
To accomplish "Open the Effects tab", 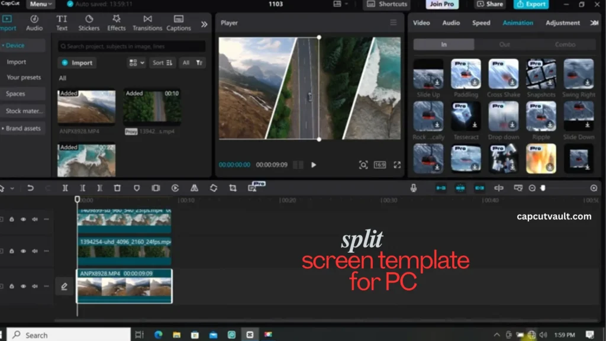I will (x=117, y=23).
